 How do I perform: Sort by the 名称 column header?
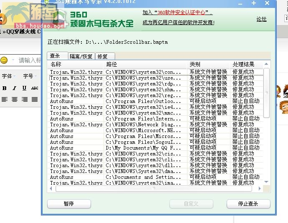(76, 64)
